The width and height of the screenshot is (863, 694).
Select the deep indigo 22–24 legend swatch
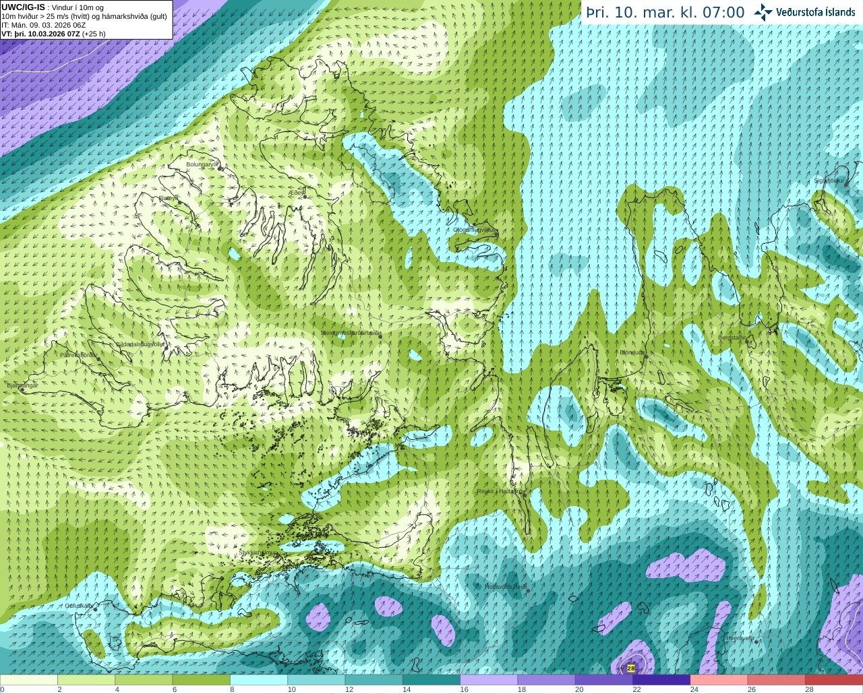coord(661,680)
